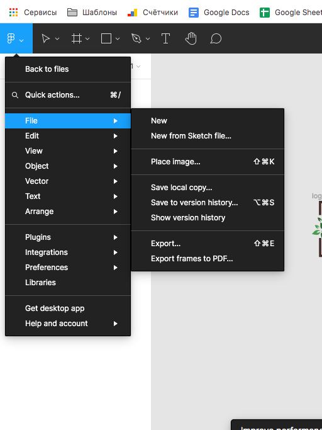
Task: Open Help and account menu item
Action: coord(68,324)
